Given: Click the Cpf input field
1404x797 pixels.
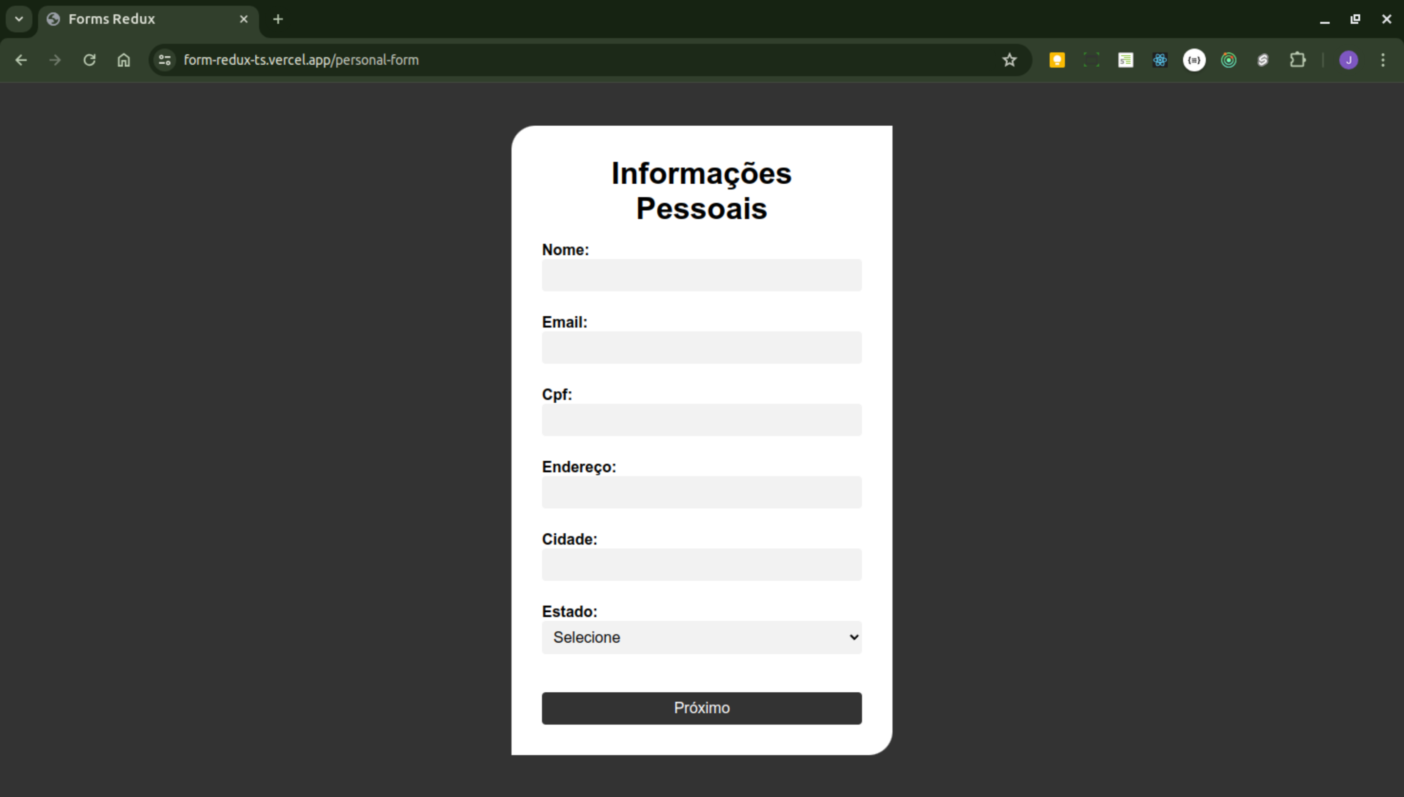Looking at the screenshot, I should pyautogui.click(x=702, y=420).
